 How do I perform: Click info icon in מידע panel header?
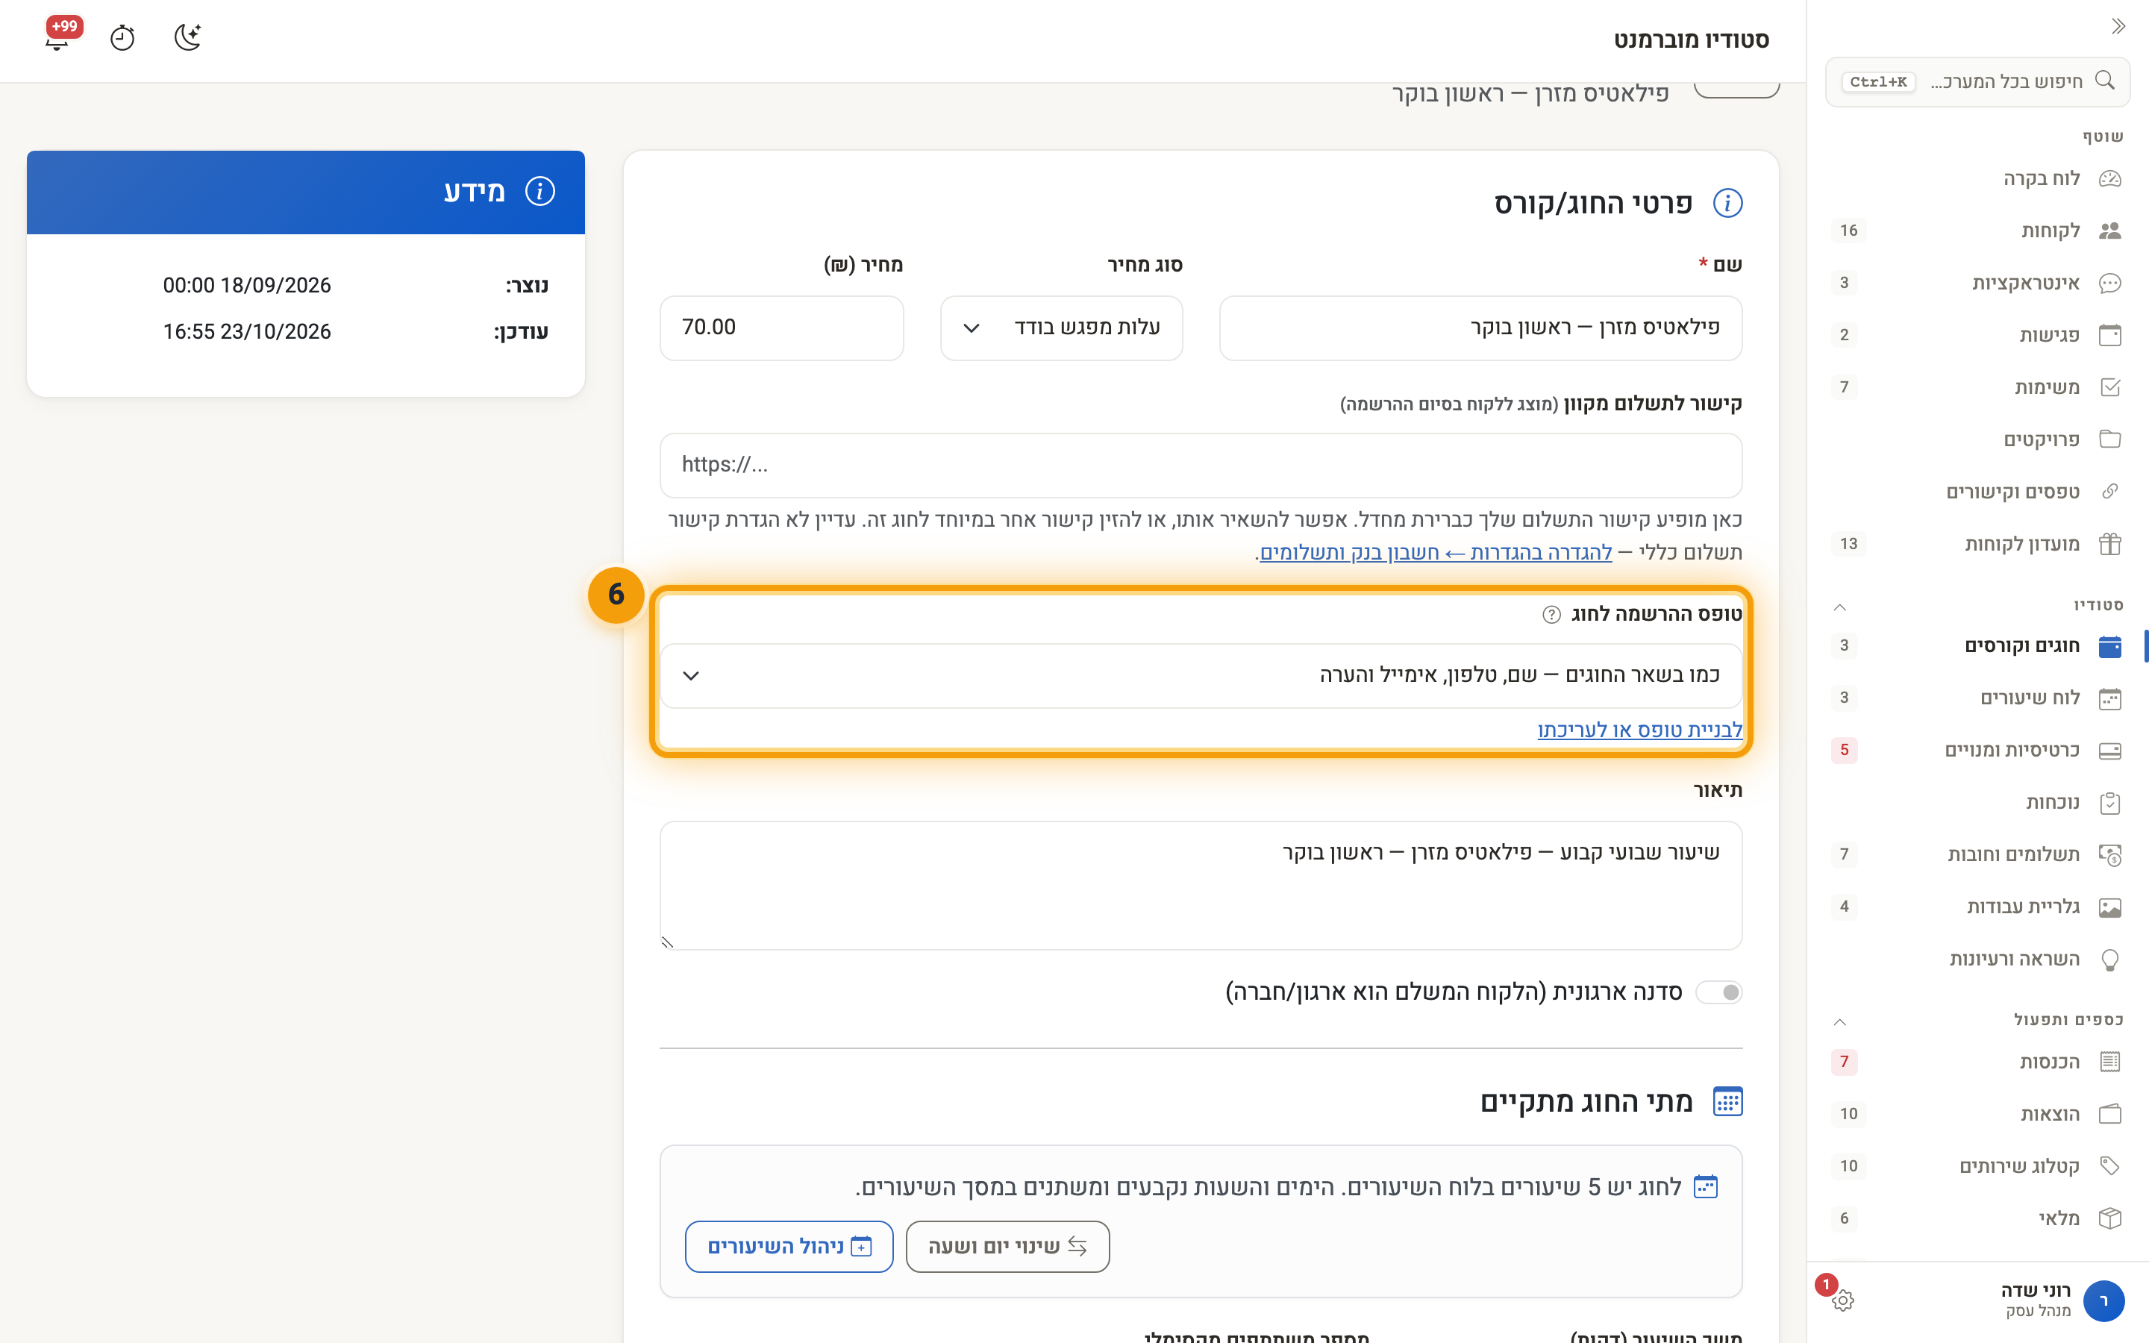tap(540, 191)
